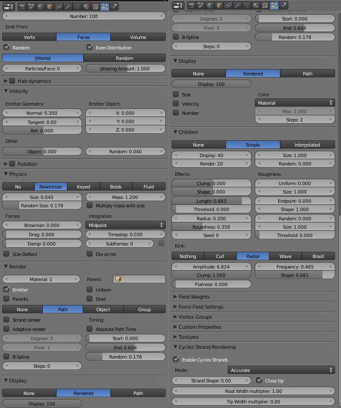The height and width of the screenshot is (408, 341).
Task: Select Verts emit-from button
Action: 29,37
